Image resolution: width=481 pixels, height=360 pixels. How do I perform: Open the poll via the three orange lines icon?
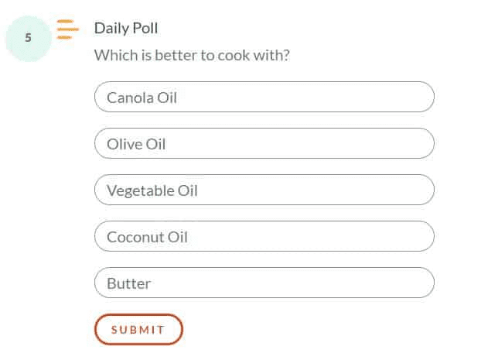68,29
